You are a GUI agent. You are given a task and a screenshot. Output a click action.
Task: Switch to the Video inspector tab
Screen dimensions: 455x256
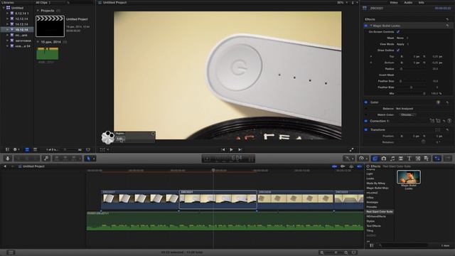(x=394, y=3)
